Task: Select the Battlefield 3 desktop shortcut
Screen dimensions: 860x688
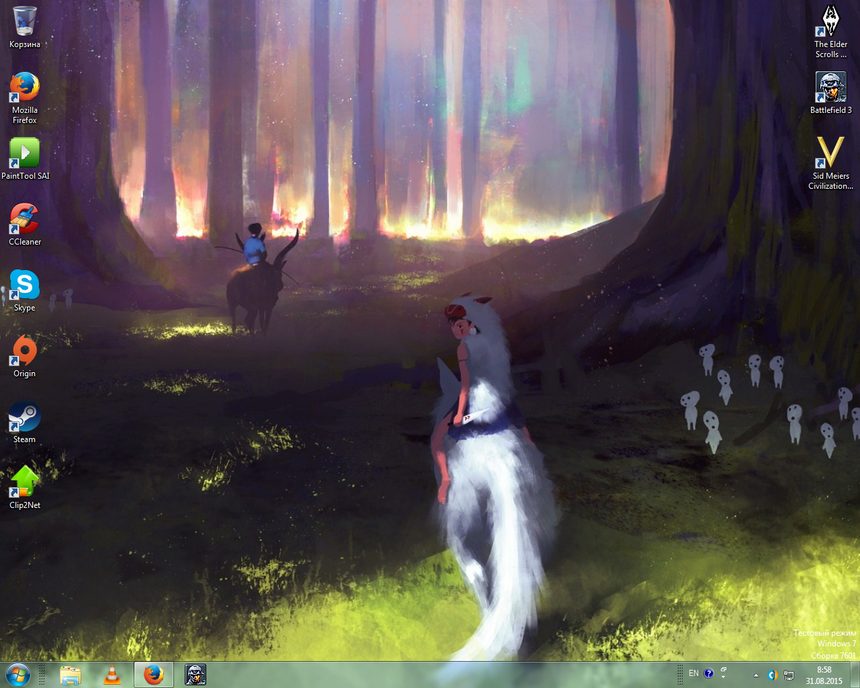Action: pos(831,93)
